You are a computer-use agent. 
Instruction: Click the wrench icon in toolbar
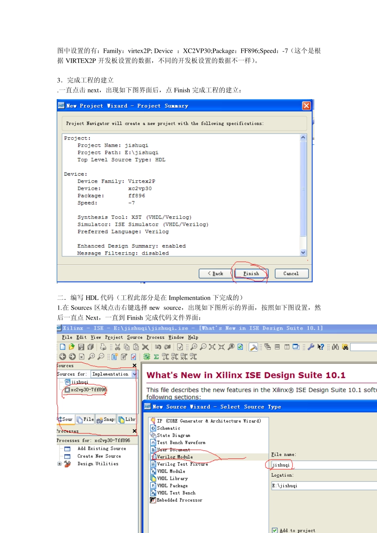point(311,347)
